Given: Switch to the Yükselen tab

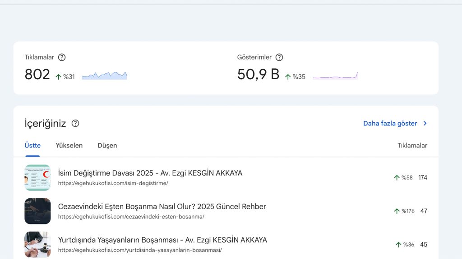Looking at the screenshot, I should (x=69, y=145).
